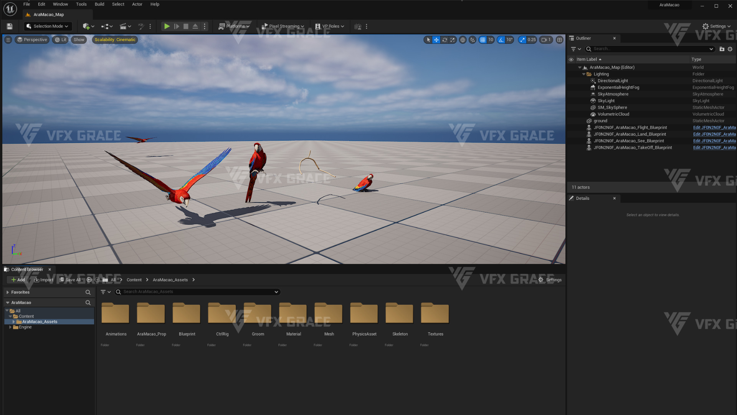Collapse the Lighting folder in Outliner

pos(584,74)
